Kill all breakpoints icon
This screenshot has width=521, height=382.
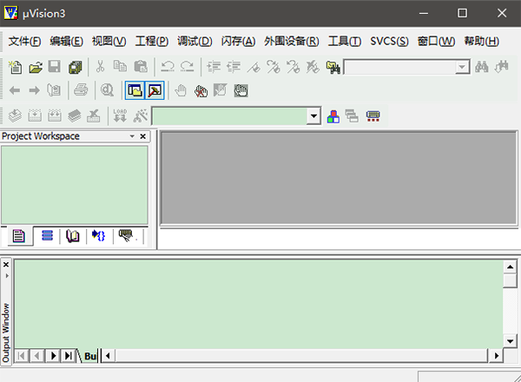(x=201, y=90)
